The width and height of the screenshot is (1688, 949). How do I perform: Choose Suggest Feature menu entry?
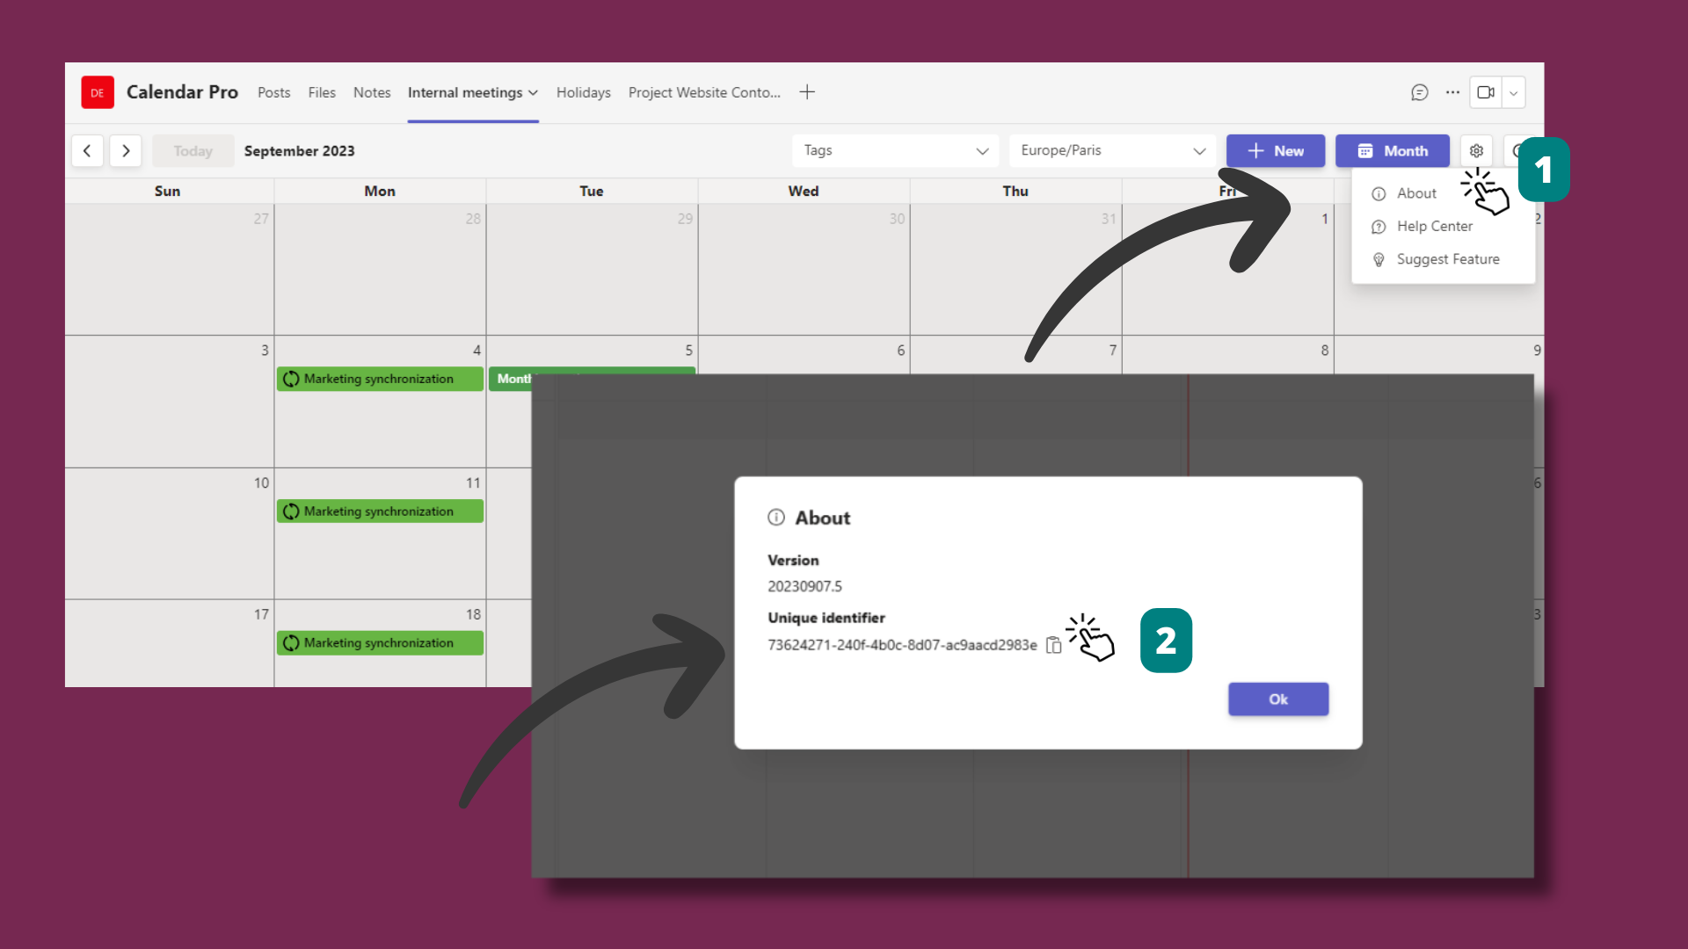1447,259
